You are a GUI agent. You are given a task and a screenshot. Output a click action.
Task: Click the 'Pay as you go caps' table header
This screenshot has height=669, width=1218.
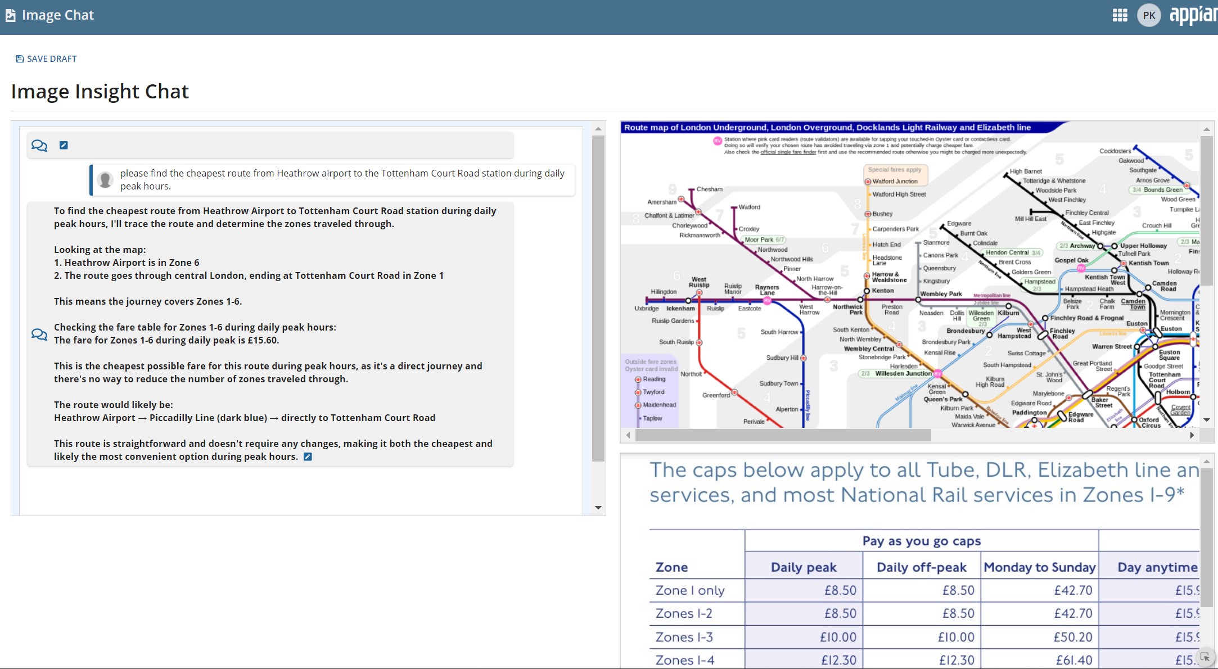(921, 541)
